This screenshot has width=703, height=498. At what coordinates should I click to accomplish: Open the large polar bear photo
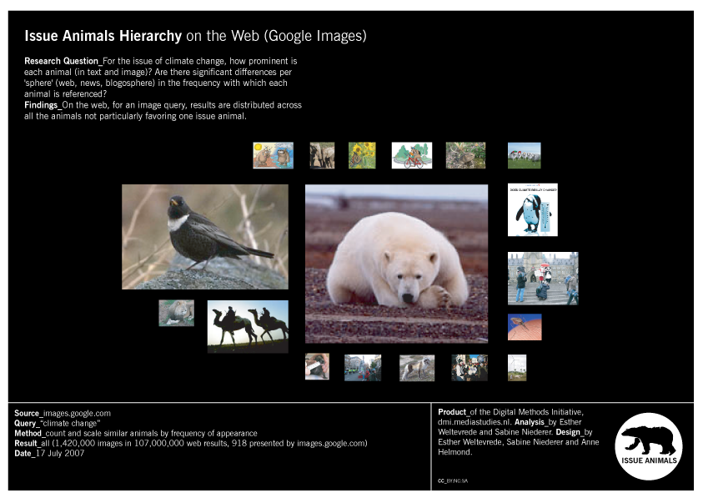click(396, 264)
